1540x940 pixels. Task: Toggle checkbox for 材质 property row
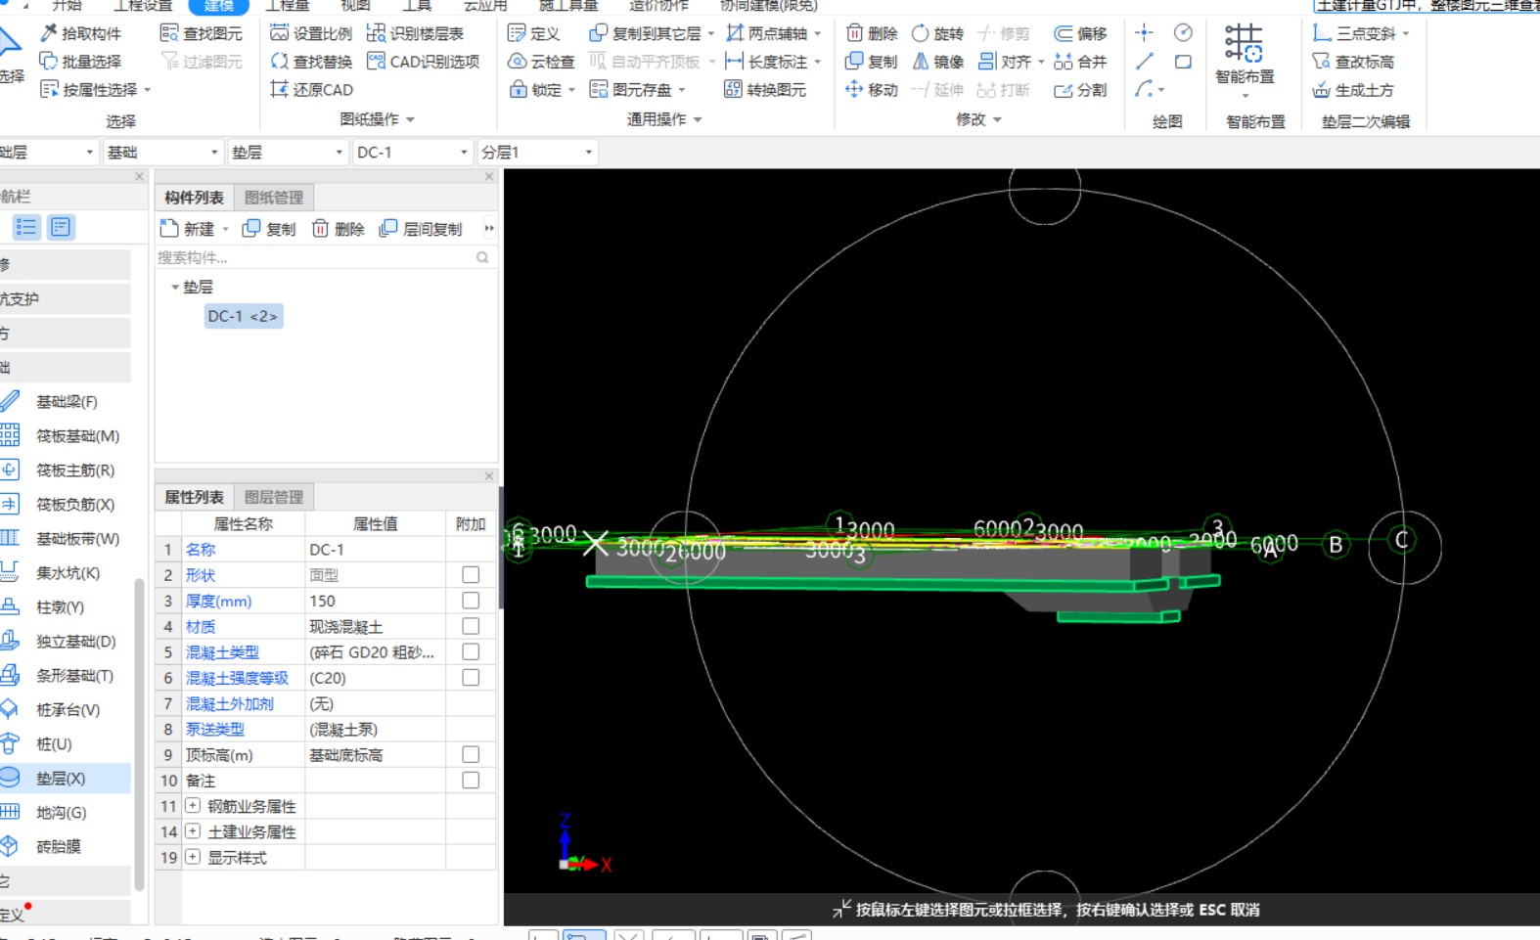pyautogui.click(x=471, y=626)
